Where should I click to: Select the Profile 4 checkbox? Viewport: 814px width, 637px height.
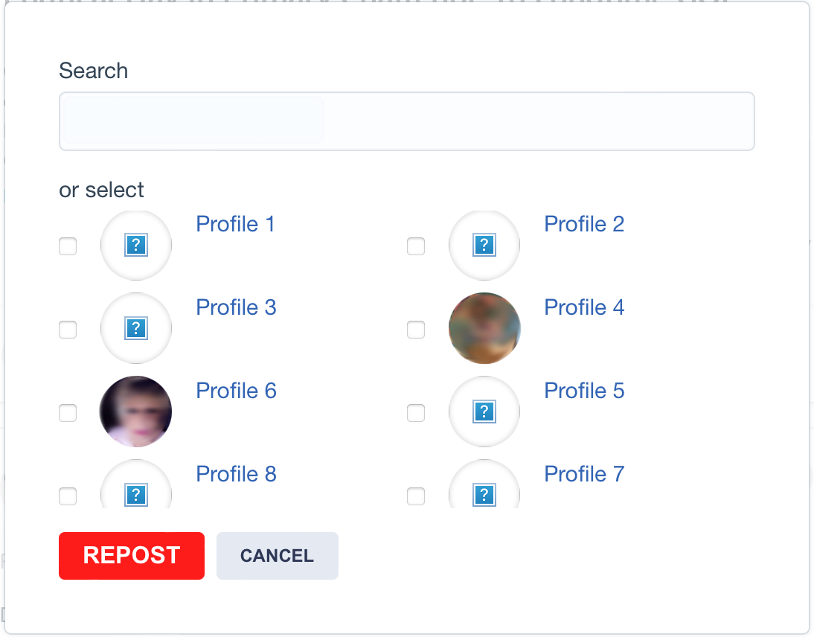416,330
